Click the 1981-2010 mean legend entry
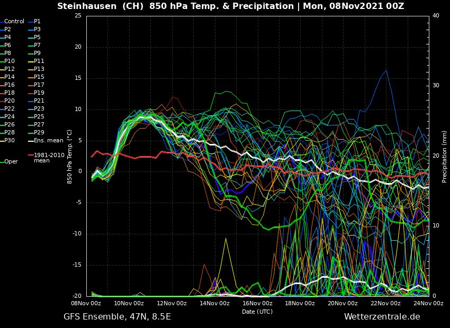This screenshot has width=450, height=328. point(49,158)
